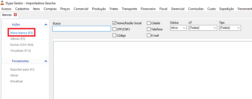
Task: Click Excluir (Ctrl+Del) action
Action: click(22, 45)
